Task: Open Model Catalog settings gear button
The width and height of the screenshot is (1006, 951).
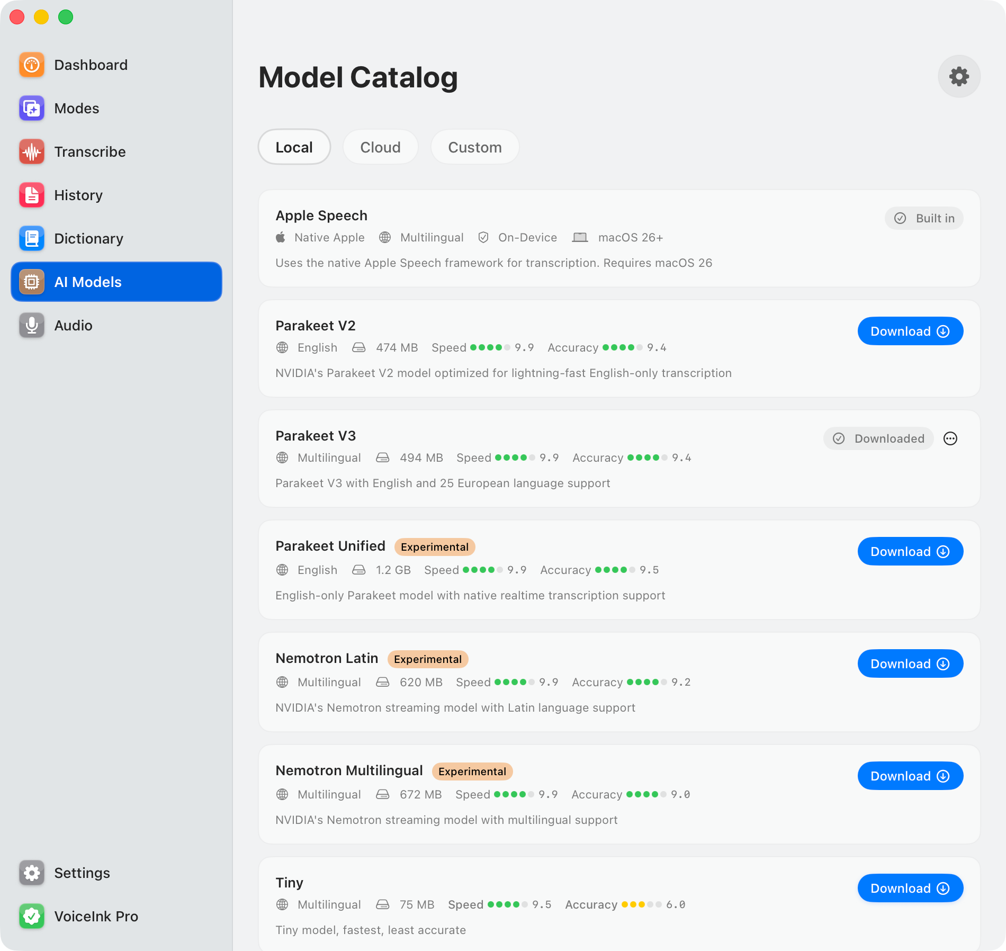Action: pyautogui.click(x=959, y=76)
